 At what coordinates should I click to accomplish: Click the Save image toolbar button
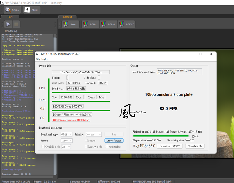pyautogui.click(x=70, y=24)
